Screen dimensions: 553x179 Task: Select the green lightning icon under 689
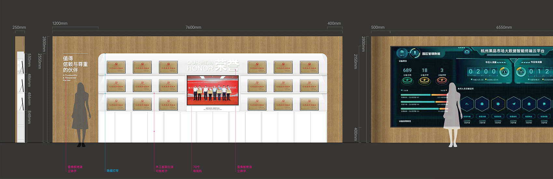pyautogui.click(x=407, y=80)
